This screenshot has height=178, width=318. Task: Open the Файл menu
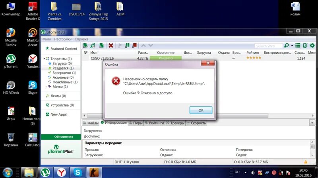tap(47, 39)
